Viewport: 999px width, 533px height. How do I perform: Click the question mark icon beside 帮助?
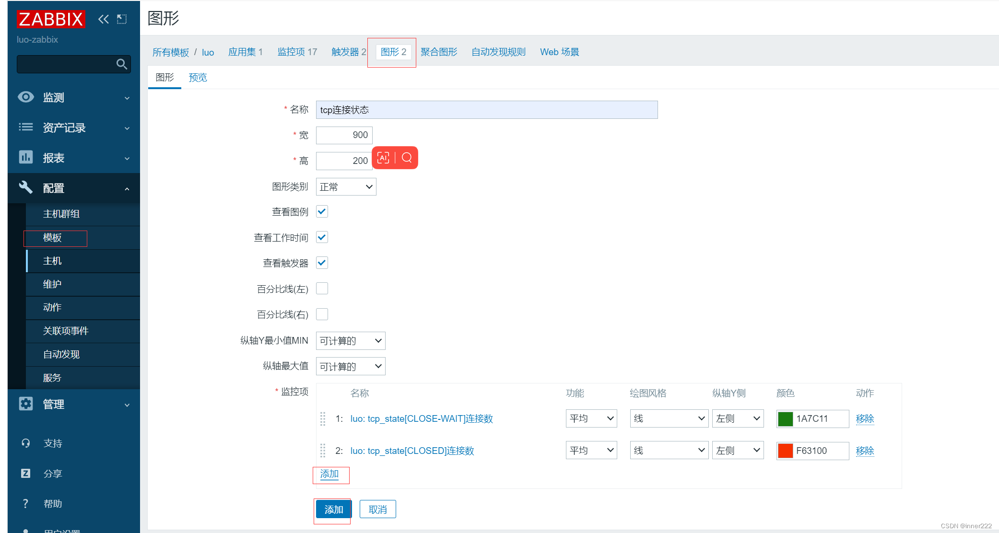tap(26, 503)
